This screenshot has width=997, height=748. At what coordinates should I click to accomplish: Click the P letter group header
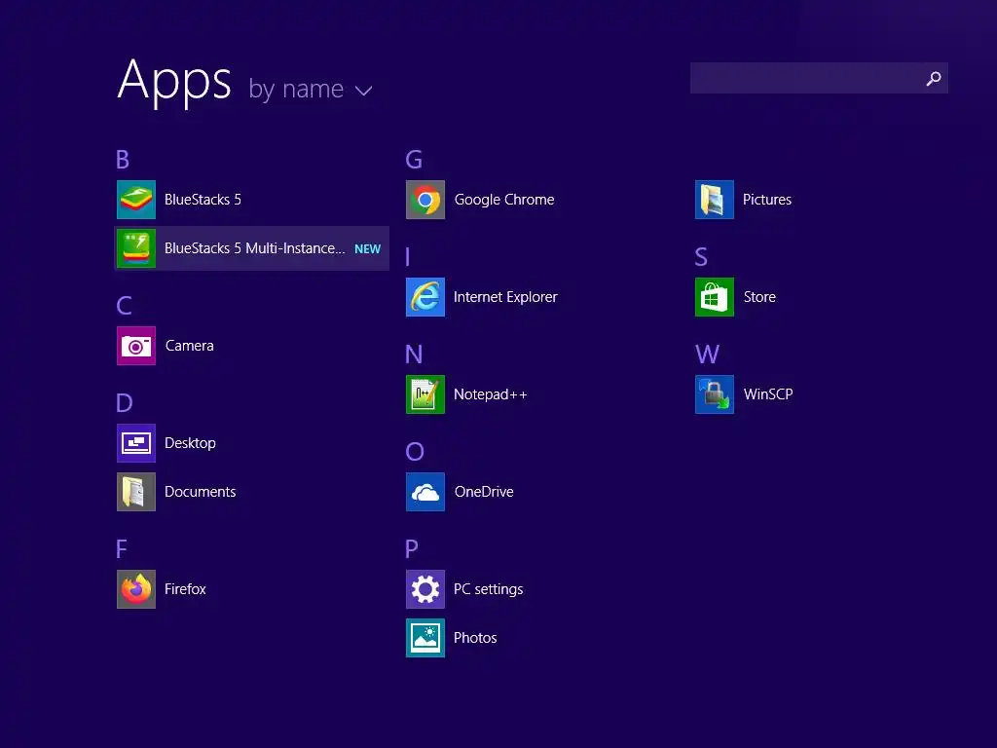click(x=412, y=549)
